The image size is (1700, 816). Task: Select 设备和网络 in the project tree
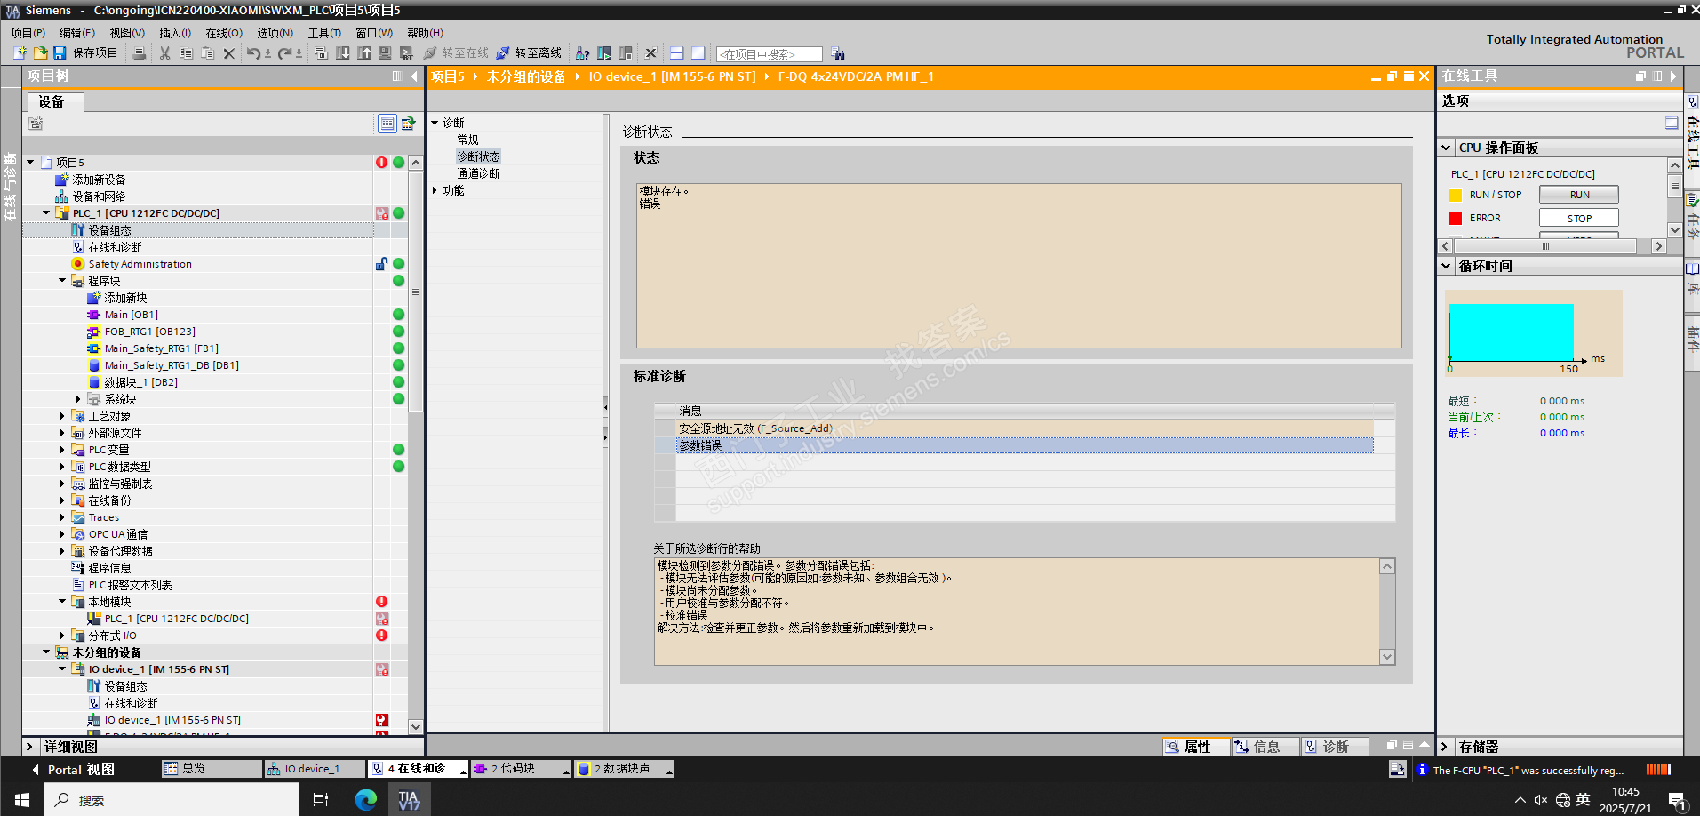point(99,196)
